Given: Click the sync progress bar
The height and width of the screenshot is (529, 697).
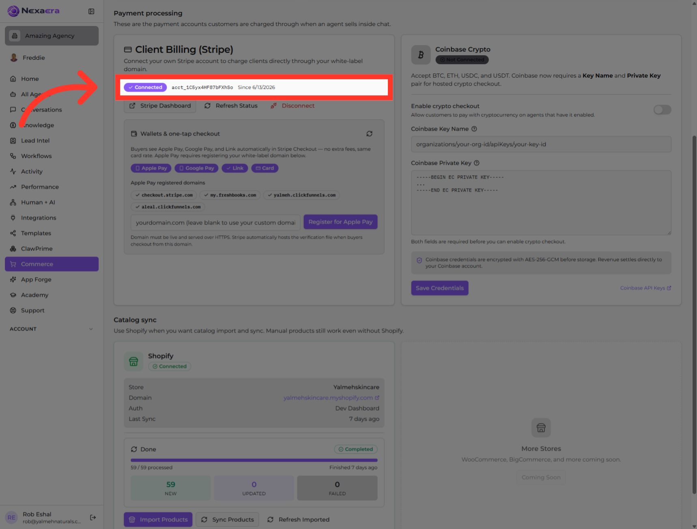Looking at the screenshot, I should pos(254,460).
